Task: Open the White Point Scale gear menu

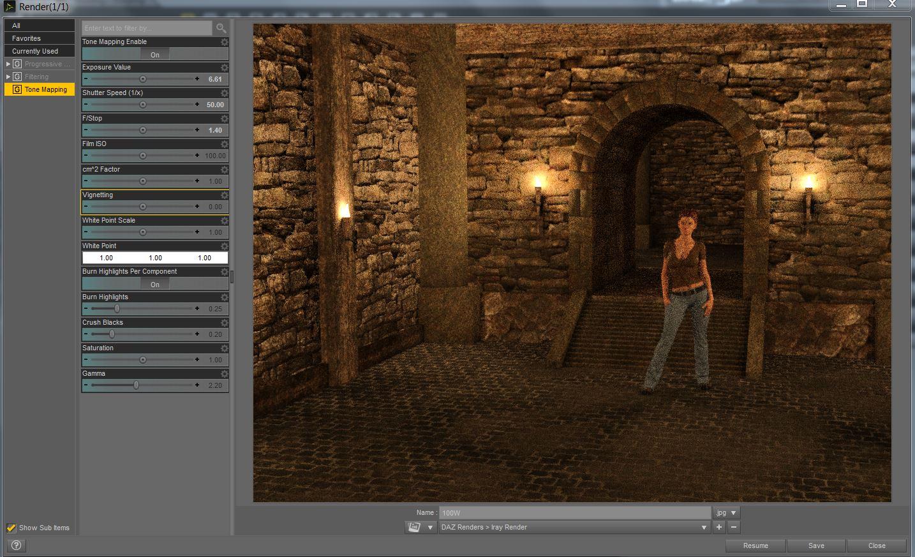Action: coord(224,221)
